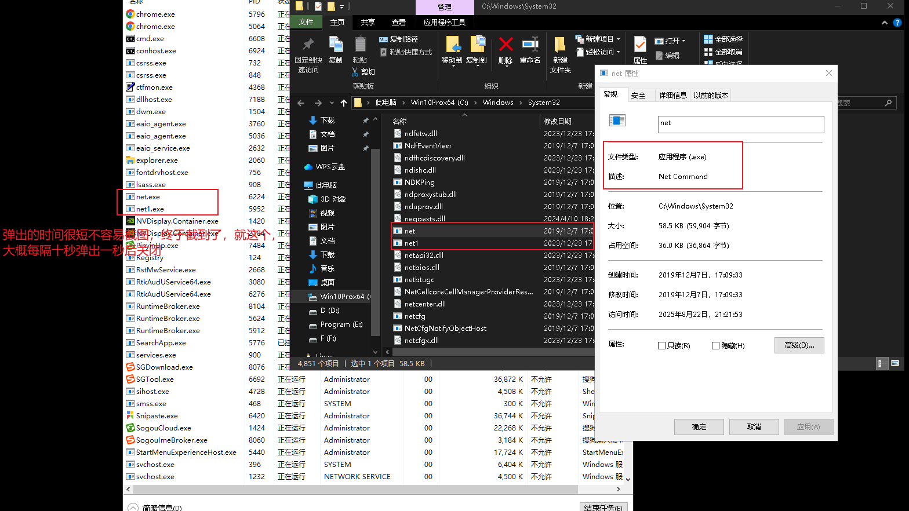Click the Cancel (取消) button
Image resolution: width=909 pixels, height=511 pixels.
[754, 427]
